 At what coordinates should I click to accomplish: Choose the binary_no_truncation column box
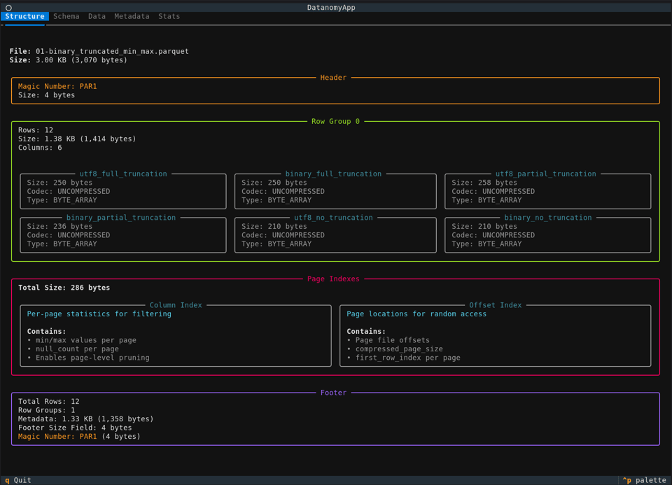(547, 235)
